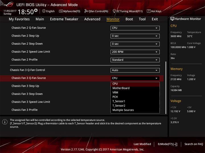Screen dimensions: 205x153
Task: Click the EzMode exit arrow icon
Action: point(175,144)
